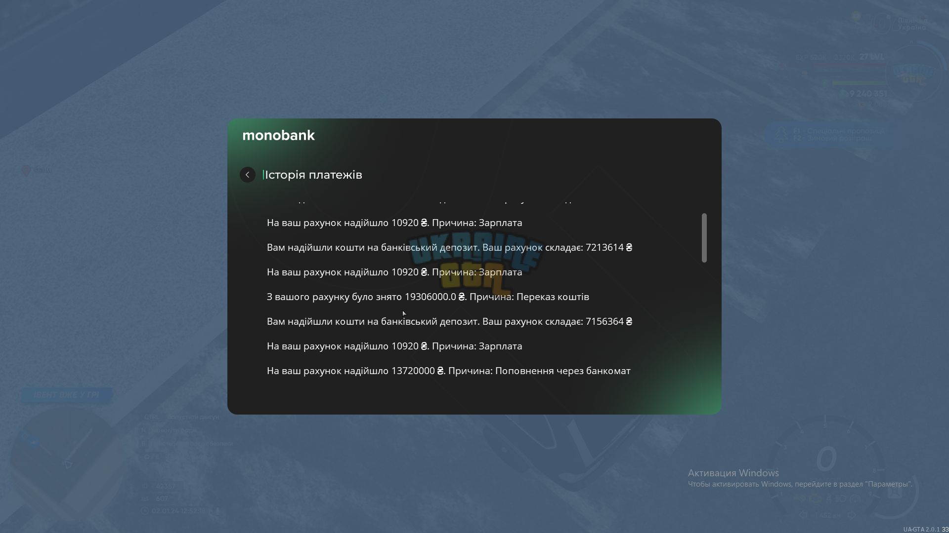Select the deposit entry showing balance 7156364
The height and width of the screenshot is (533, 949).
click(x=450, y=321)
